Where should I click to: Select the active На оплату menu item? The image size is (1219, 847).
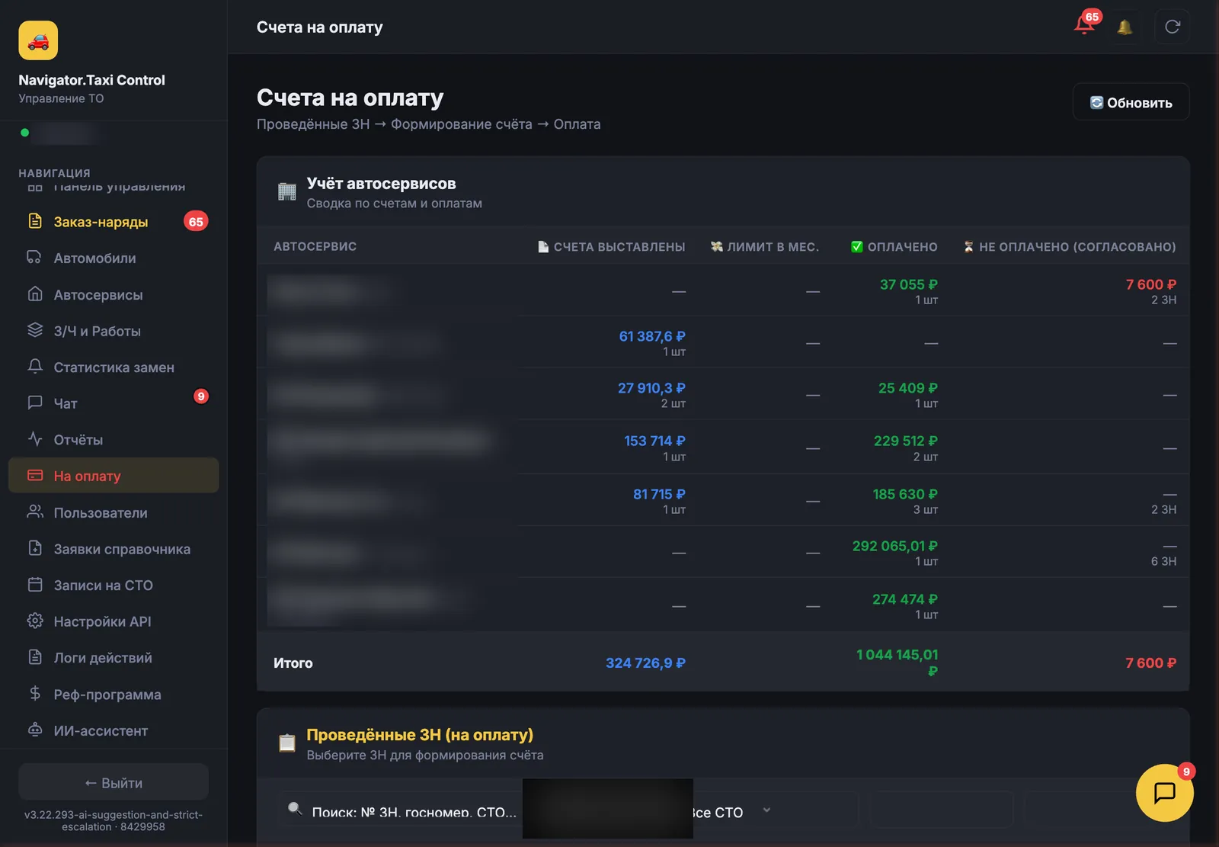pos(114,476)
